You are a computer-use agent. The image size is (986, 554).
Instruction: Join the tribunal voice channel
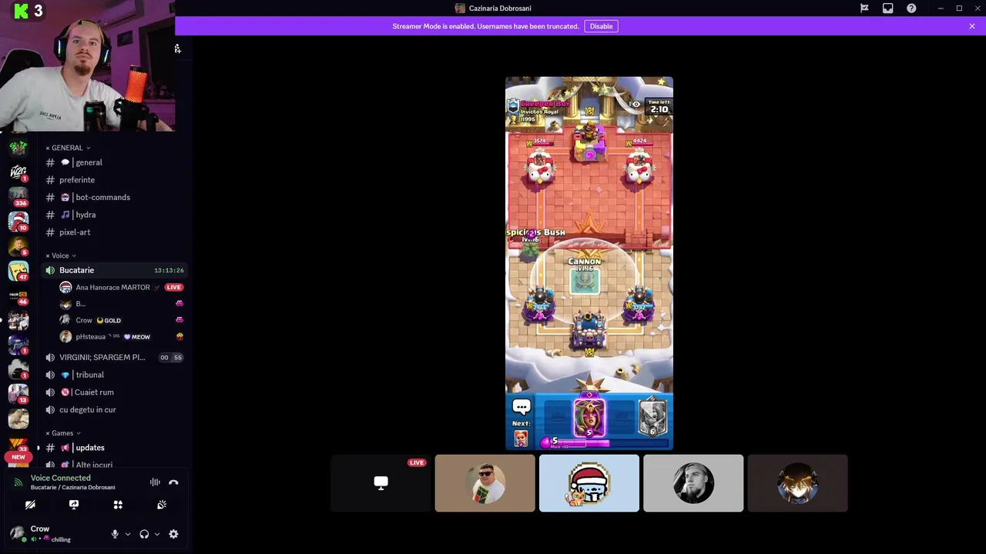(x=116, y=375)
